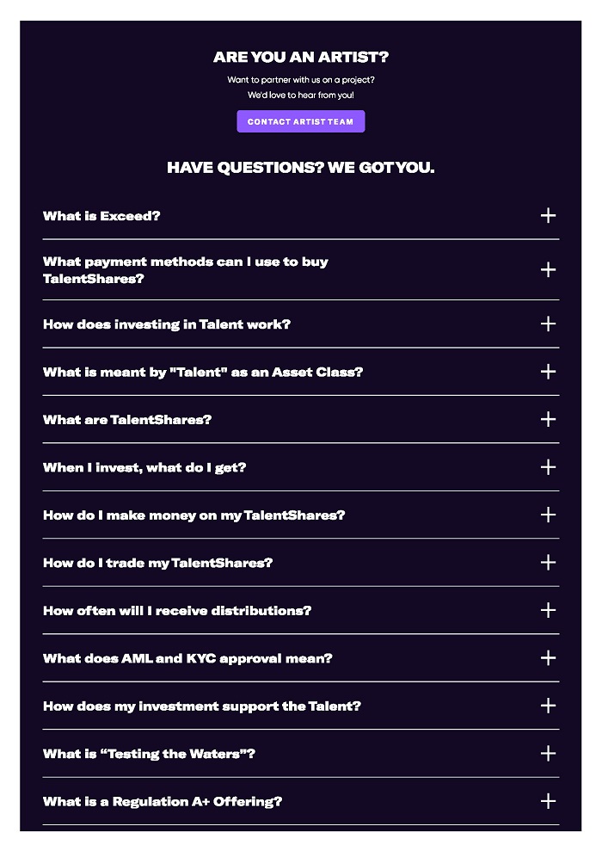602x851 pixels.
Task: Click plus icon beside payment methods question
Action: click(x=548, y=270)
